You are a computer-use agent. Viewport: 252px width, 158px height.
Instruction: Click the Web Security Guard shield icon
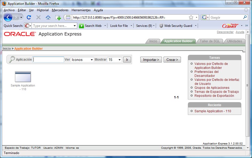click(x=161, y=26)
